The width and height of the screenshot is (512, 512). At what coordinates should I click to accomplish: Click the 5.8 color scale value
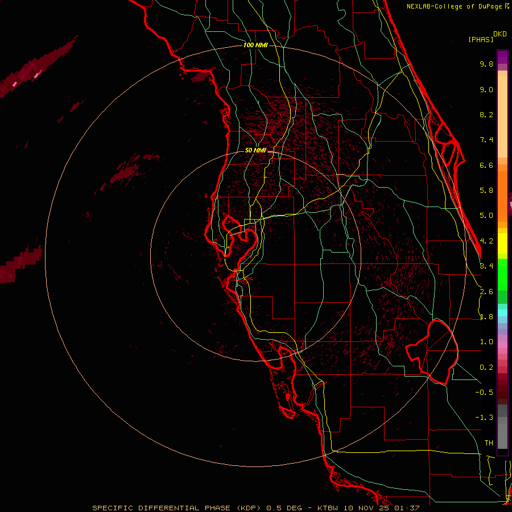point(486,191)
